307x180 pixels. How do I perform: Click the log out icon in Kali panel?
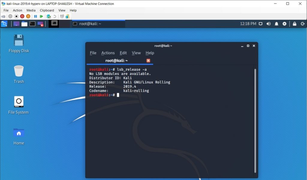point(303,24)
